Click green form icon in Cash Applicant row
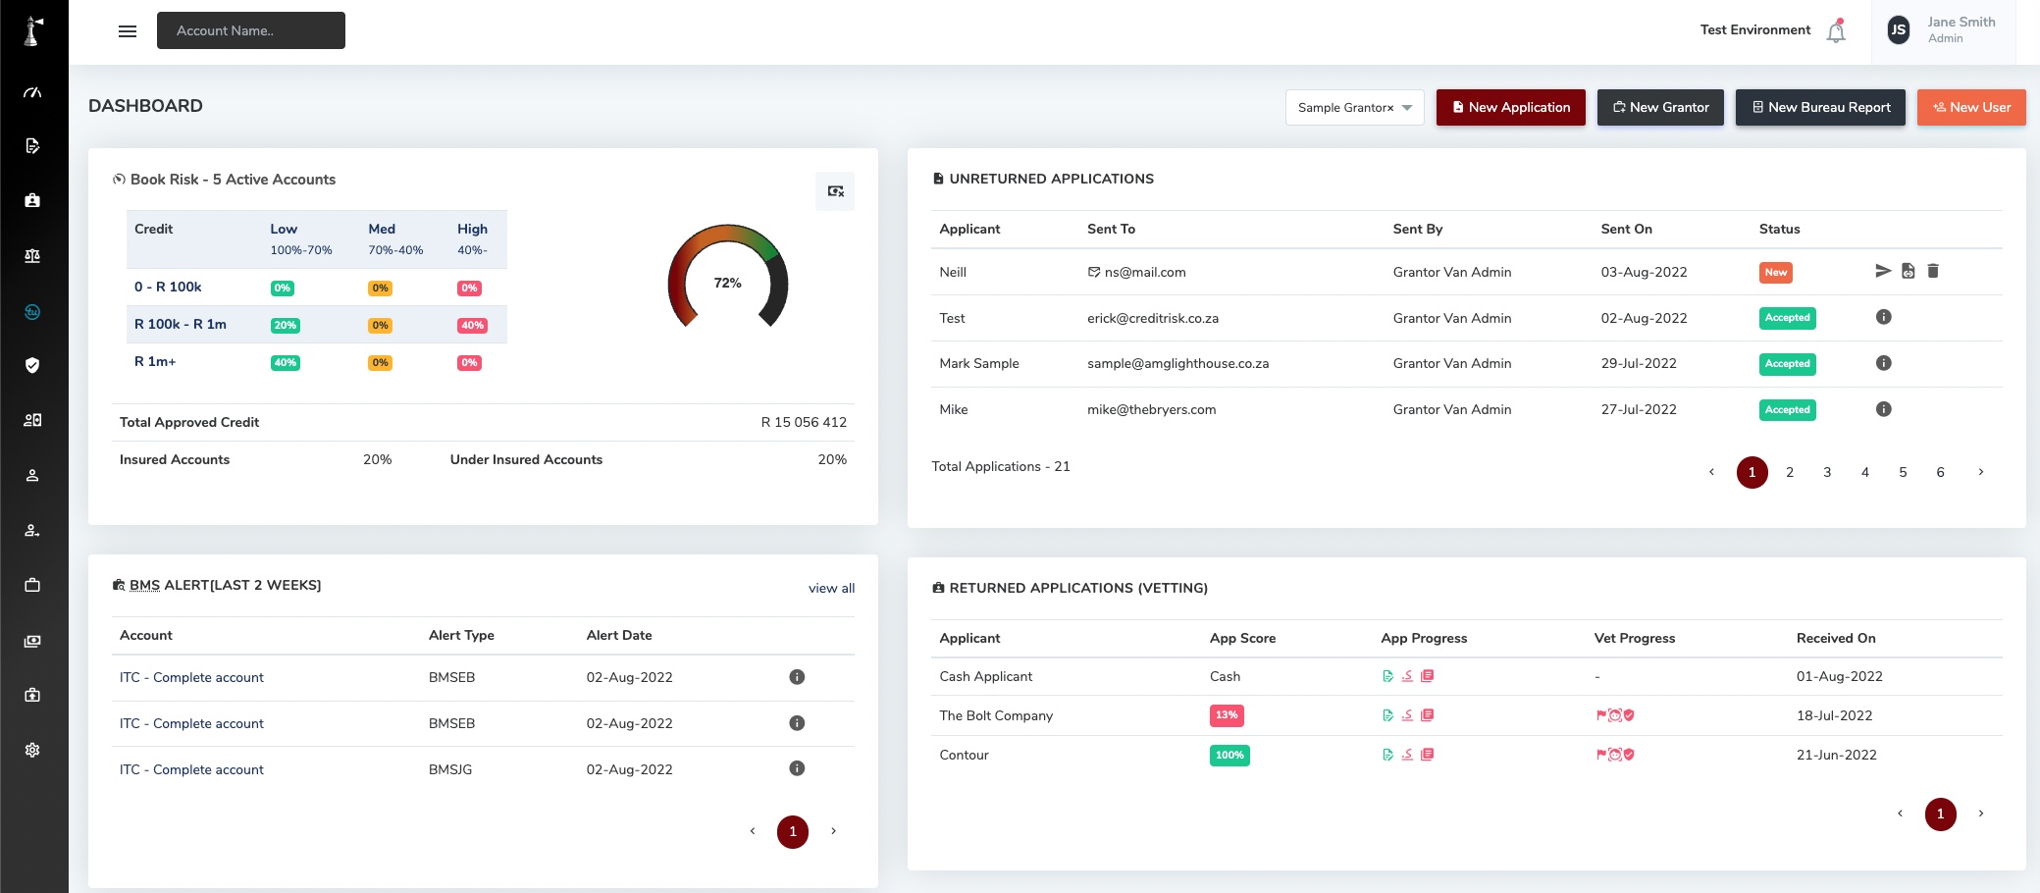The image size is (2040, 893). [x=1387, y=676]
